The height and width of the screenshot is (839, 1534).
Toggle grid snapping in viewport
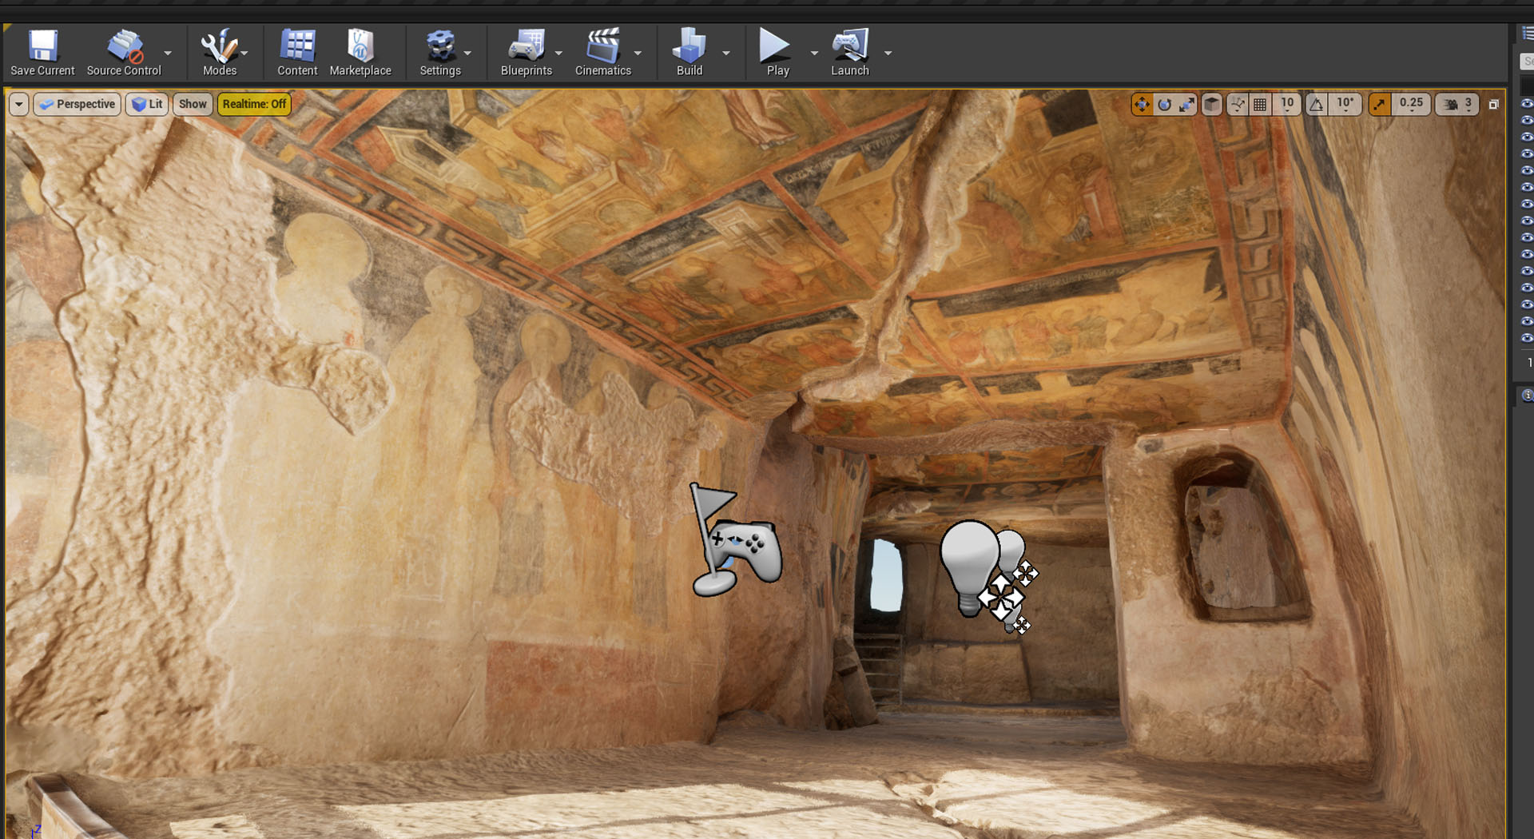(1260, 105)
